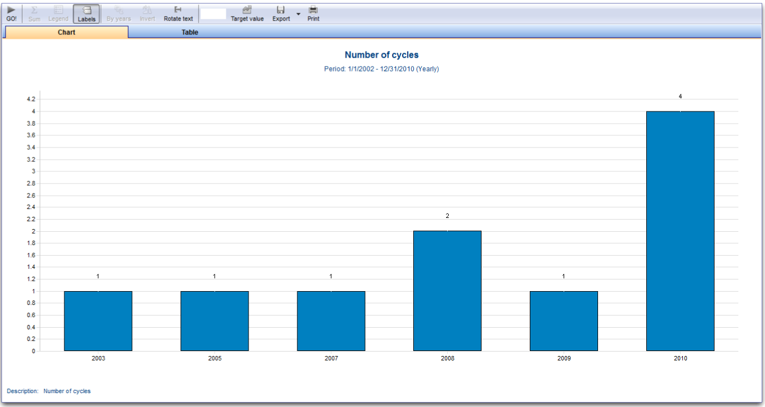Click the 2010 bar in chart
The image size is (765, 407).
click(681, 231)
